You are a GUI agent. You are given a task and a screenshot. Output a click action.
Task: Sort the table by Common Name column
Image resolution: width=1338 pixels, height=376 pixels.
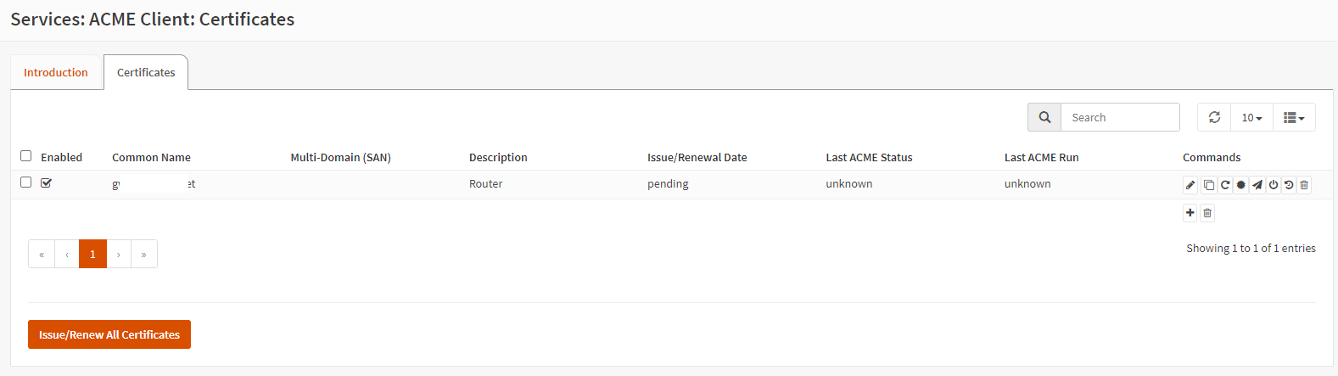[151, 157]
